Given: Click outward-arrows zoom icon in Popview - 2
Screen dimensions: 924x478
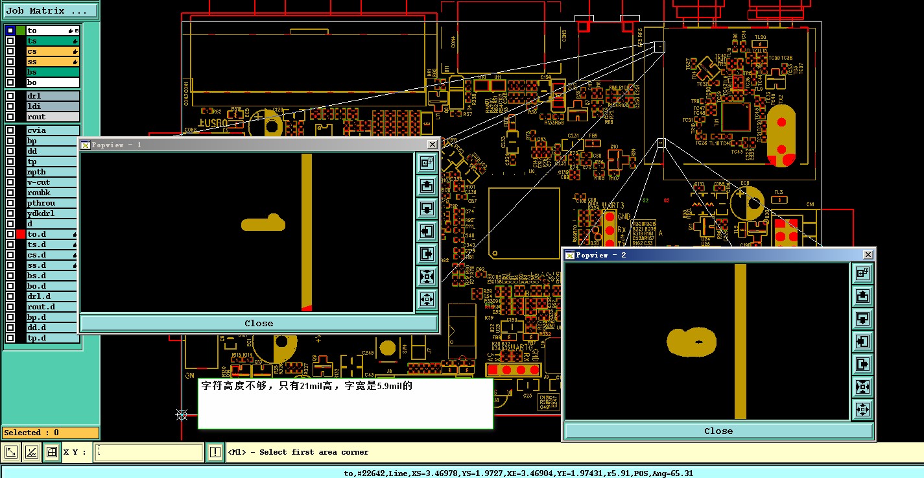Looking at the screenshot, I should coord(862,410).
